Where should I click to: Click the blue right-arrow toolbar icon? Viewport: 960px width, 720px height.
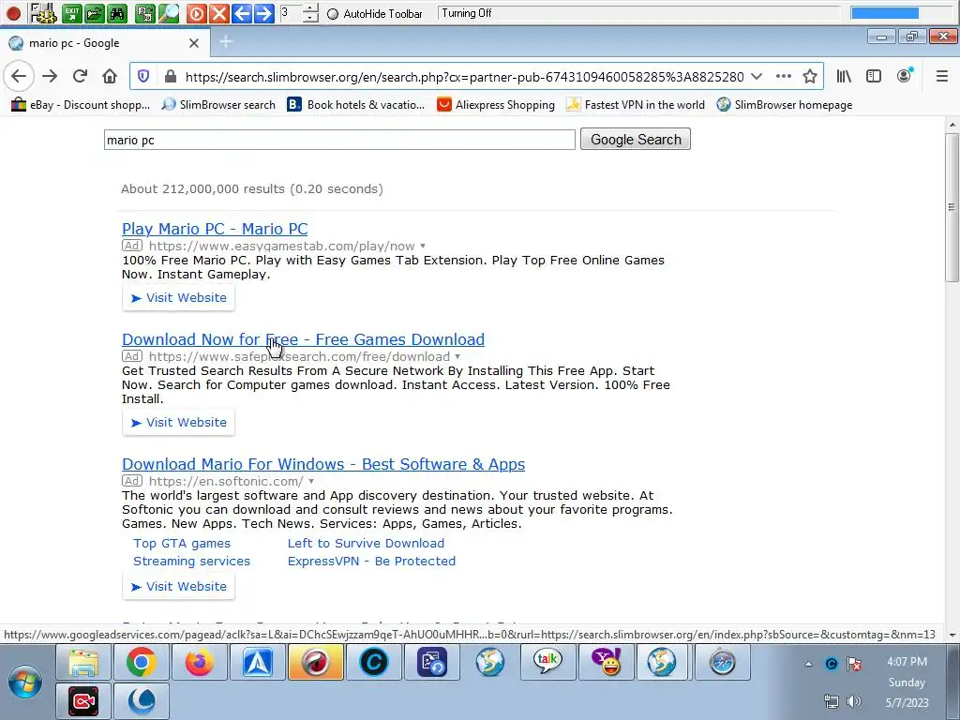[x=263, y=13]
